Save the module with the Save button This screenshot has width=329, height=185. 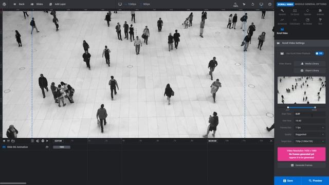pos(288,180)
